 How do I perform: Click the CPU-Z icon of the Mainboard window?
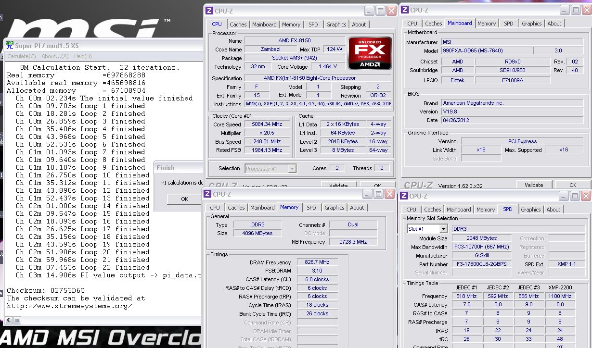click(405, 10)
